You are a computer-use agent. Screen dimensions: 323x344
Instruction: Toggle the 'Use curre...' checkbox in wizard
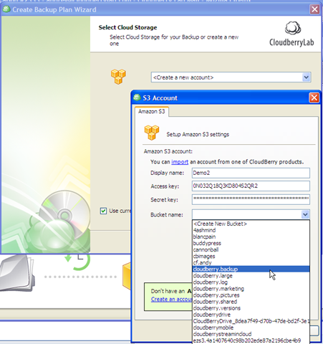coord(103,211)
